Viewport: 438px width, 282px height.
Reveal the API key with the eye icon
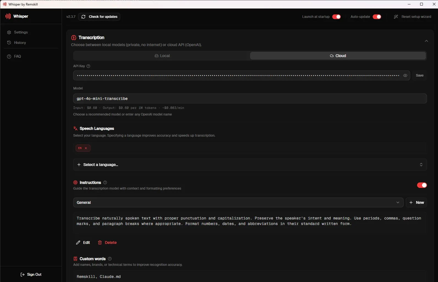pyautogui.click(x=405, y=75)
